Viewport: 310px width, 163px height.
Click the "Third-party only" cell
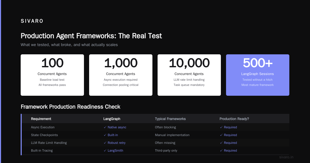click(166, 151)
